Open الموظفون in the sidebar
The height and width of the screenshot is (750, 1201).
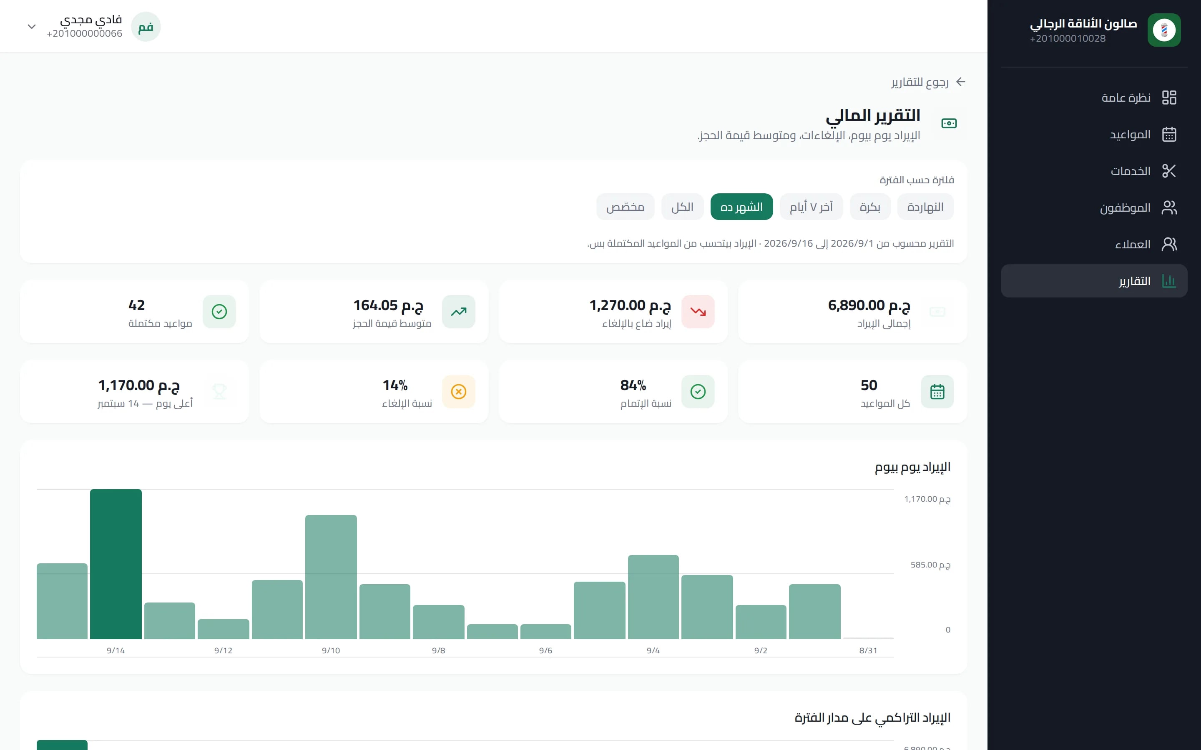(1094, 207)
